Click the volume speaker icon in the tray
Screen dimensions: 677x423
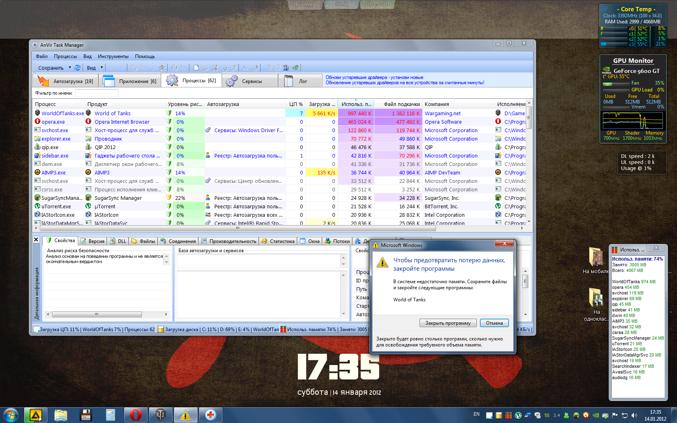point(634,415)
